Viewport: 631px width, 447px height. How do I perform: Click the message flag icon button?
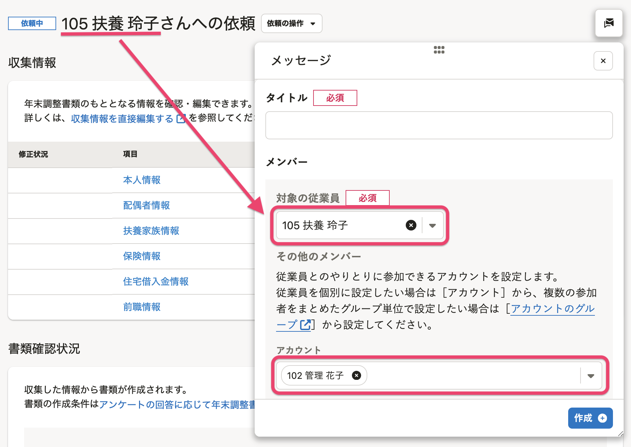click(x=609, y=23)
